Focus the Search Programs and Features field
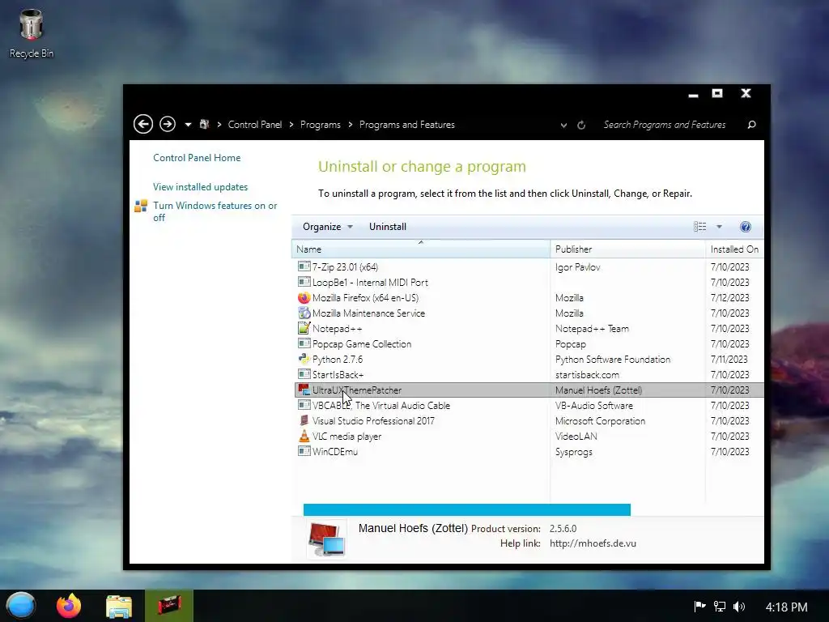This screenshot has height=622, width=829. coord(665,124)
